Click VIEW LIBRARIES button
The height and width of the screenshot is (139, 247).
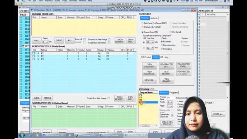point(167,80)
